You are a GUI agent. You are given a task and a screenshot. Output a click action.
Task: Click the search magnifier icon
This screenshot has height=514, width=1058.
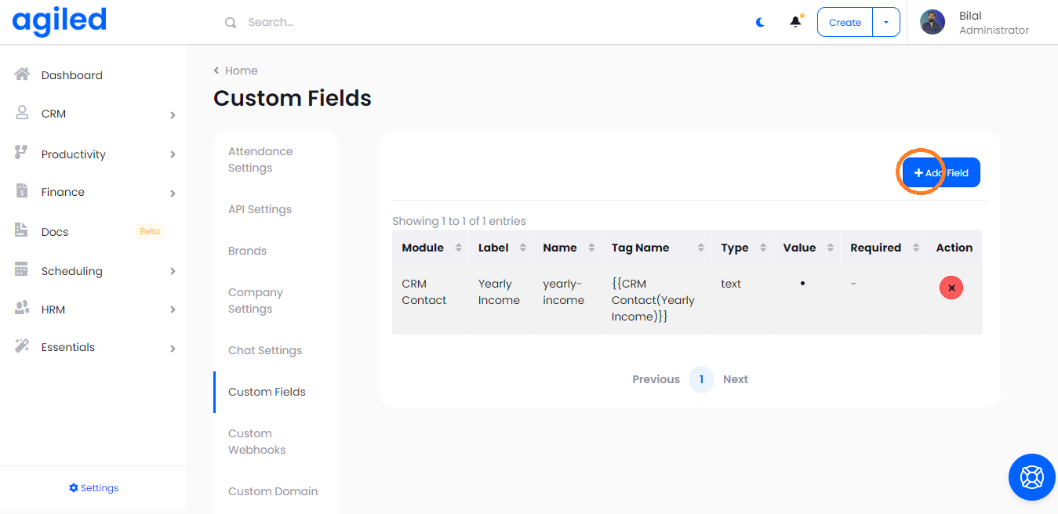[231, 23]
